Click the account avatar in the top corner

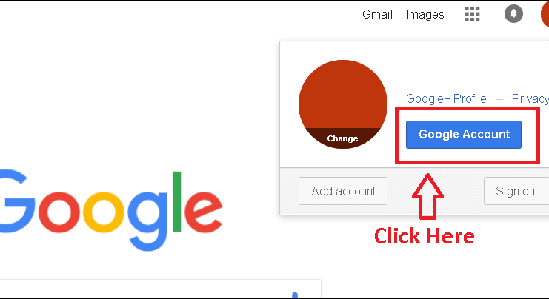point(545,14)
